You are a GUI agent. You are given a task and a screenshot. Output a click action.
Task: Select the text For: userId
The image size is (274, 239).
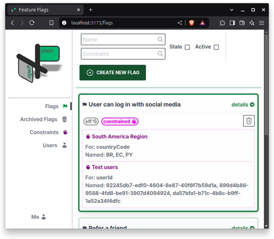pos(99,177)
